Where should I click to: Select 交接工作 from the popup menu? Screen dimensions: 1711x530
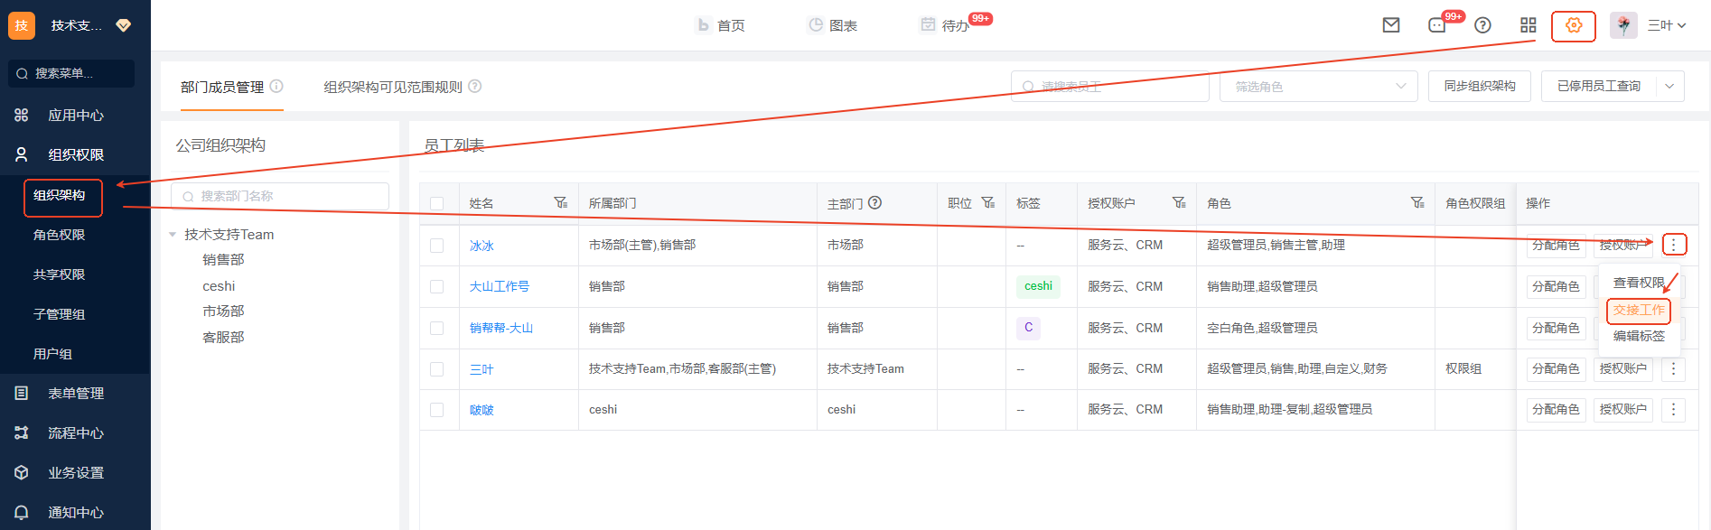pyautogui.click(x=1639, y=311)
